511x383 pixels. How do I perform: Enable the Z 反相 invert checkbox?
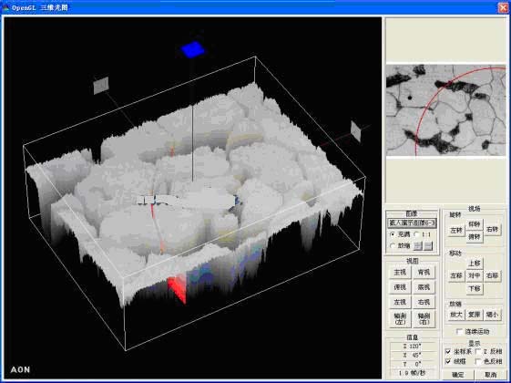478,351
